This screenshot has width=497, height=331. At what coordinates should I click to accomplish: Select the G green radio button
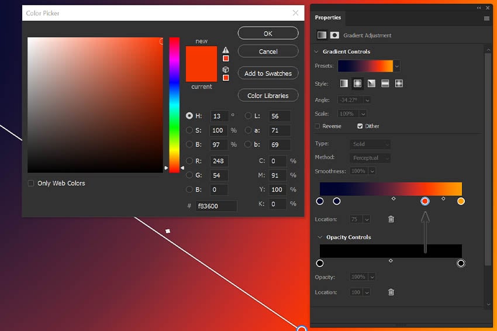189,175
